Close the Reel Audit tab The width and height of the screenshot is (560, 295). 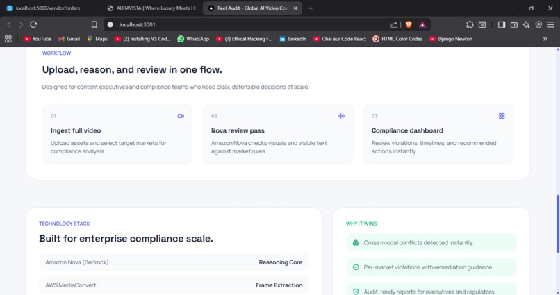[x=295, y=8]
